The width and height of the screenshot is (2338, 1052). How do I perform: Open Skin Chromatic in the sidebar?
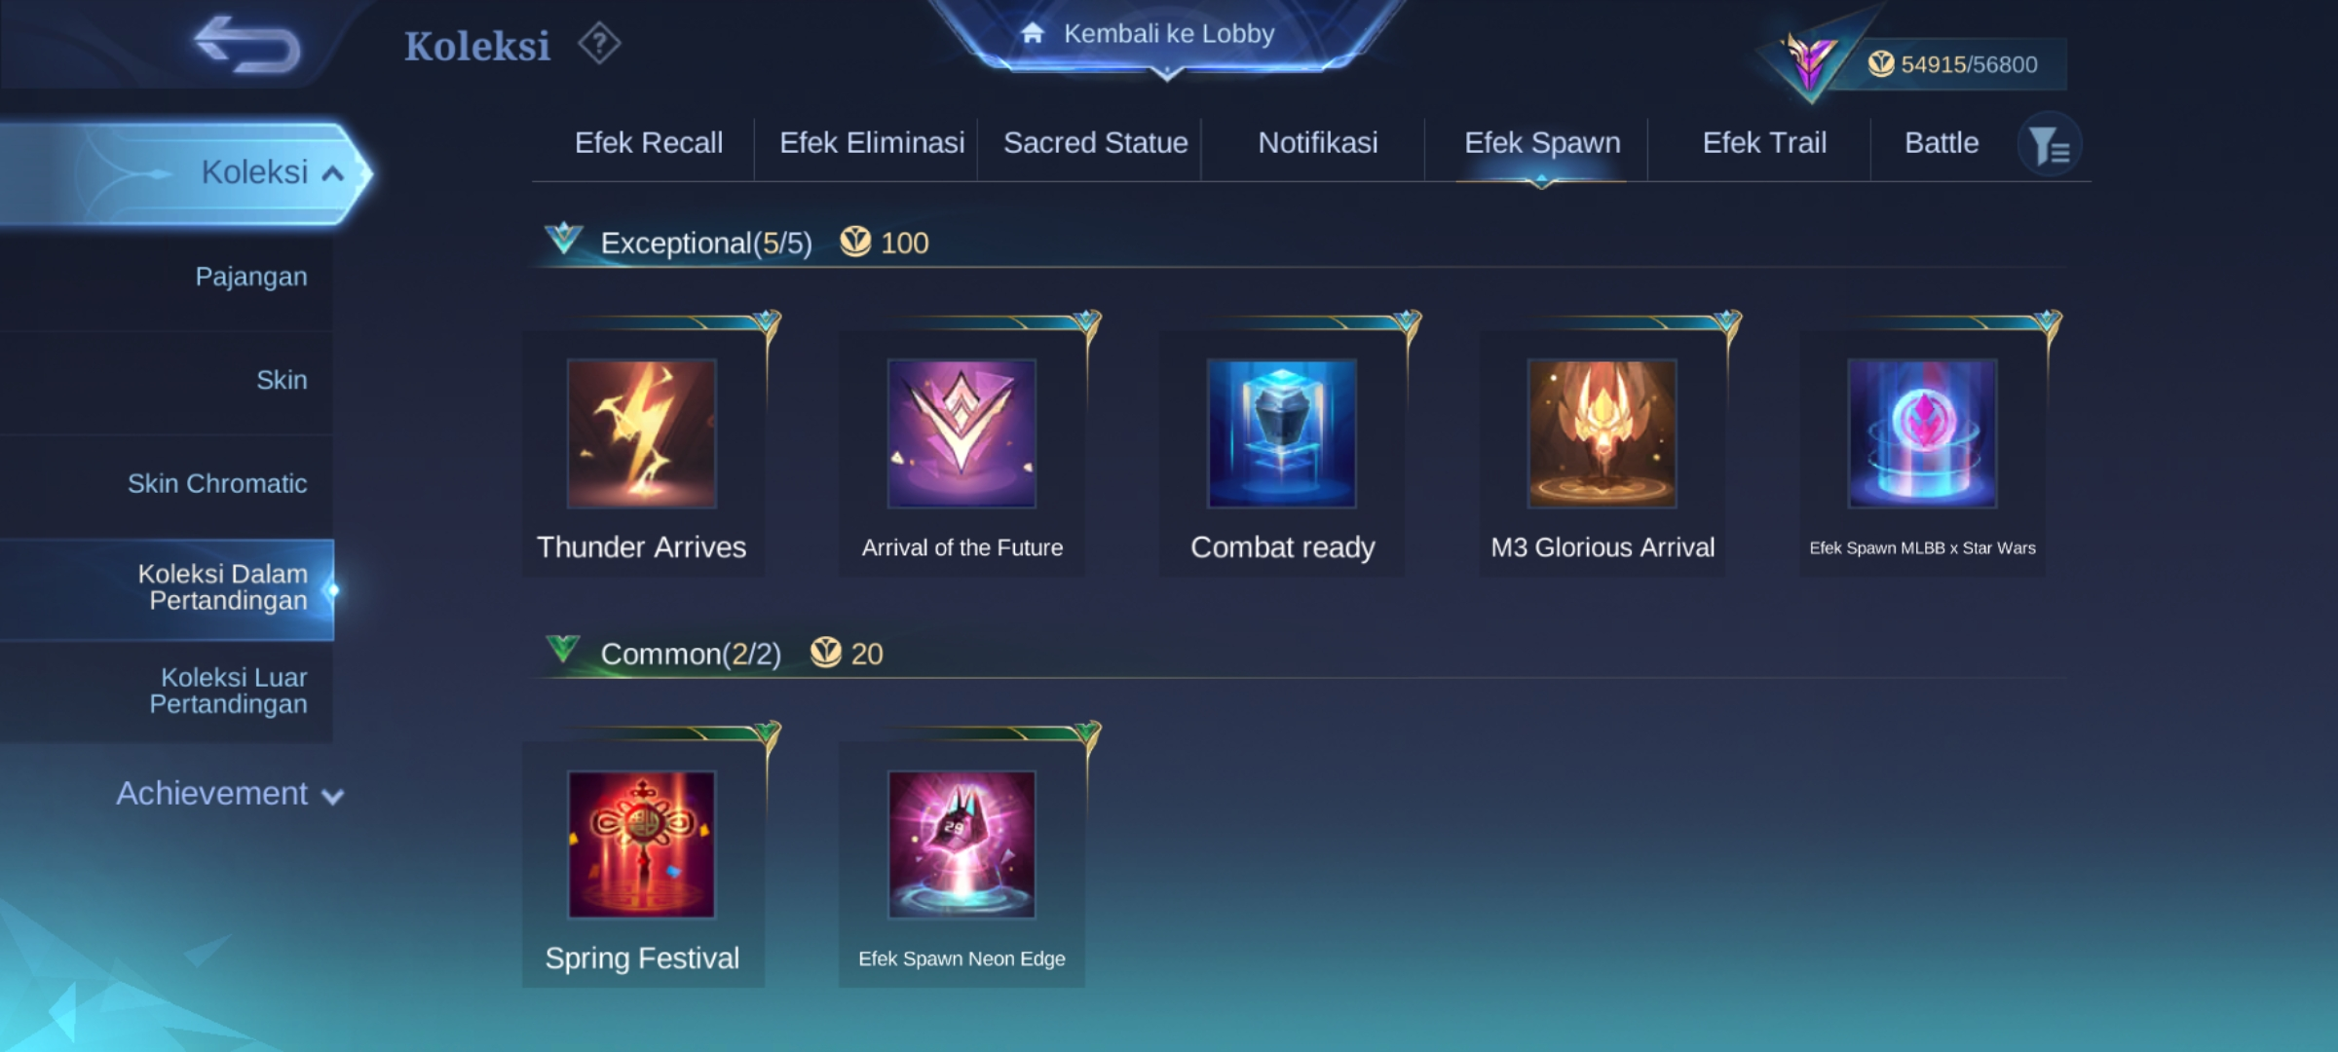(x=217, y=483)
